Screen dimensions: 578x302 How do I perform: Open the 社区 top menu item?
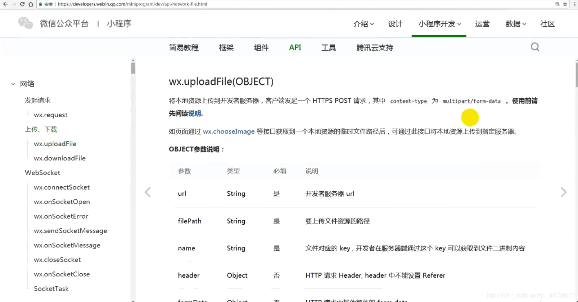tap(547, 24)
